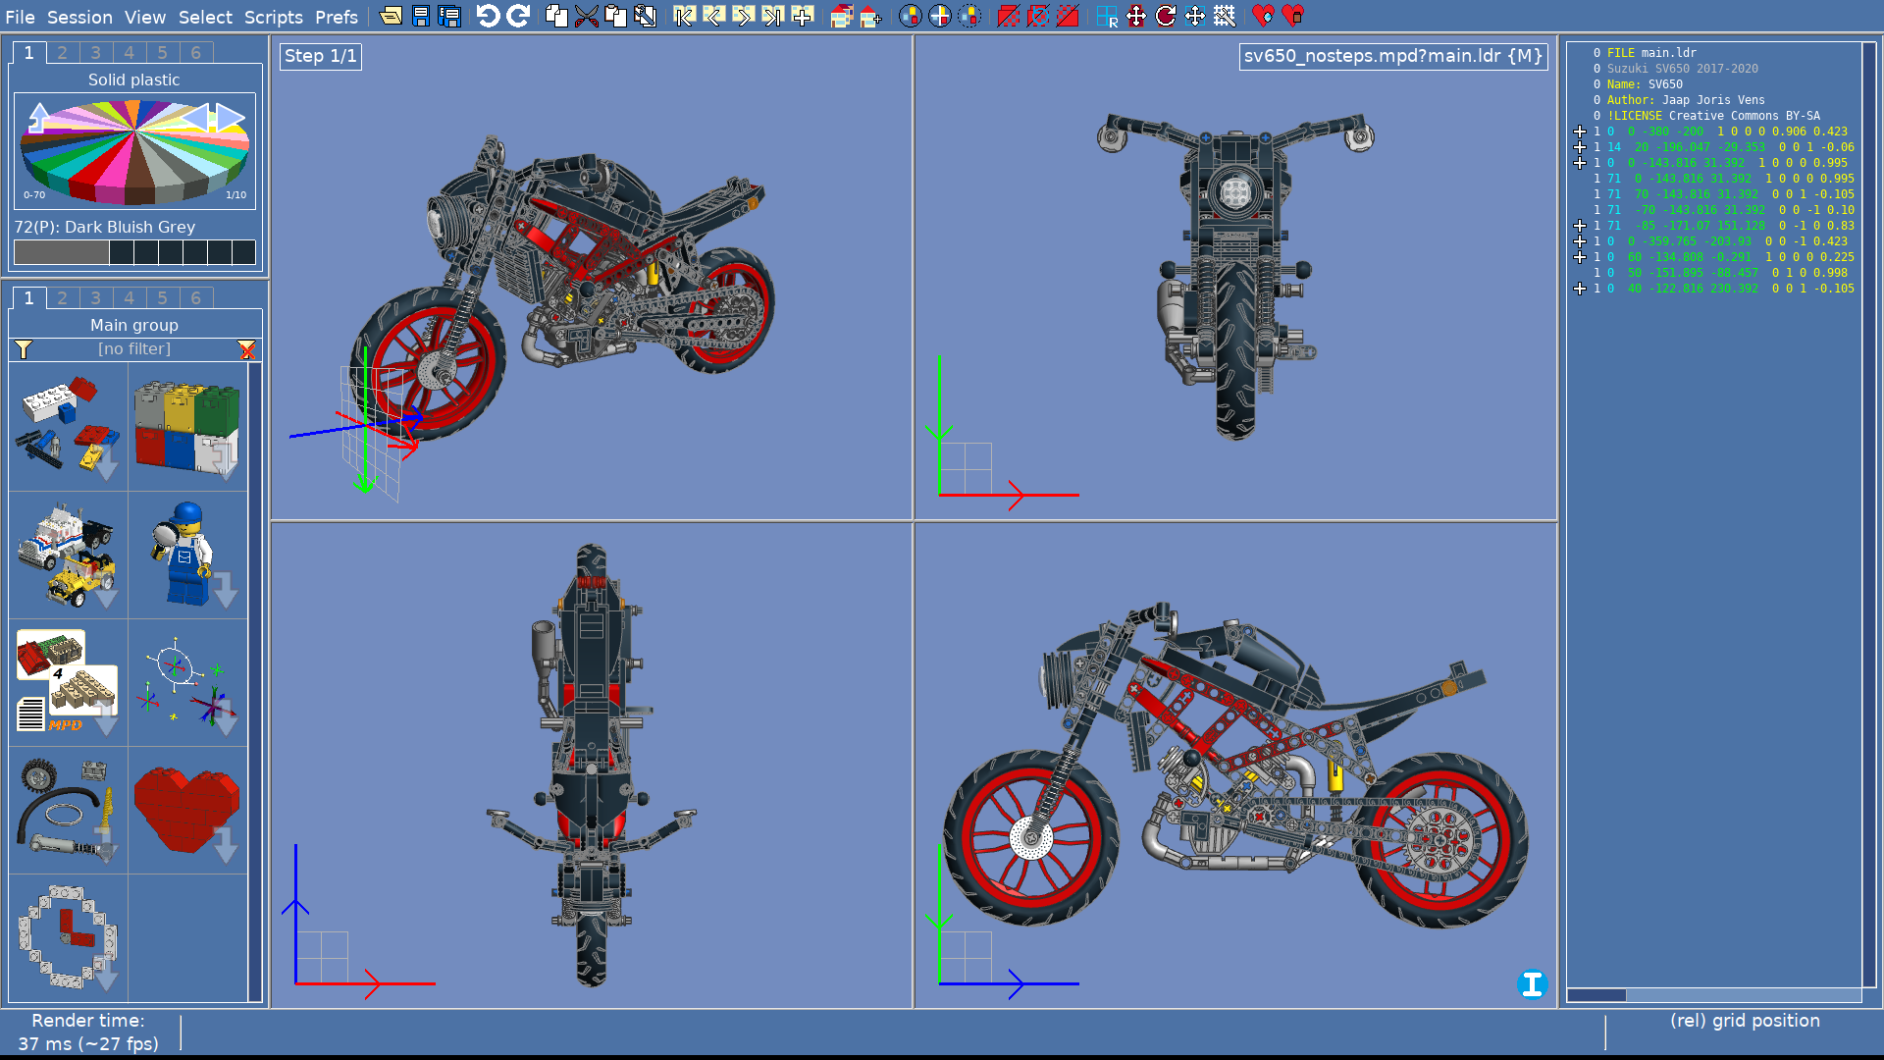Click the Open file folder icon
Viewport: 1884px width, 1060px height.
(391, 16)
